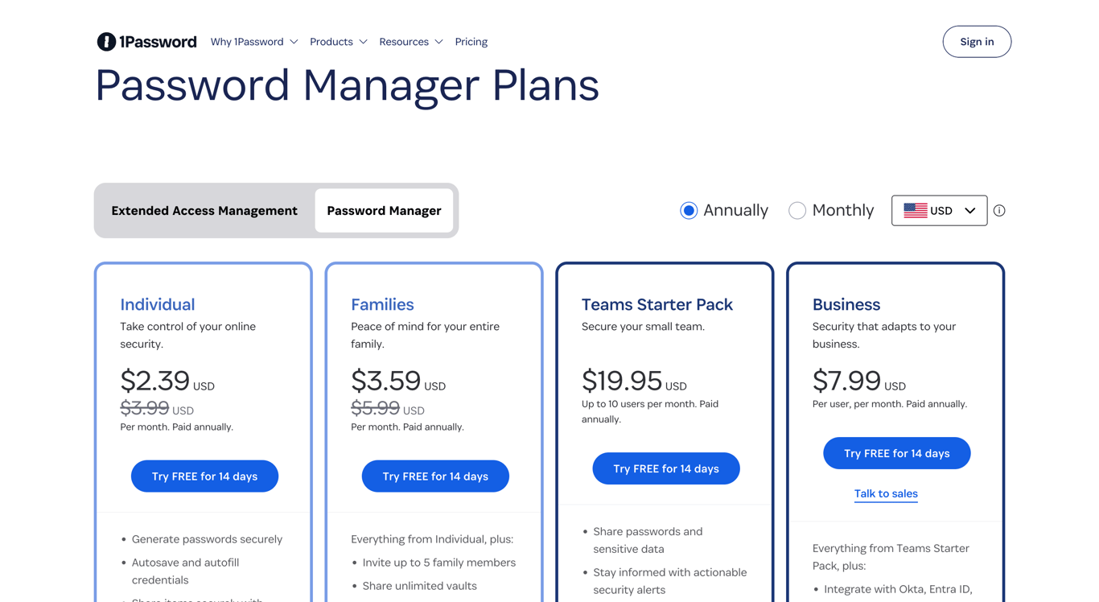Click the info icon beside the currency selector

click(x=999, y=210)
